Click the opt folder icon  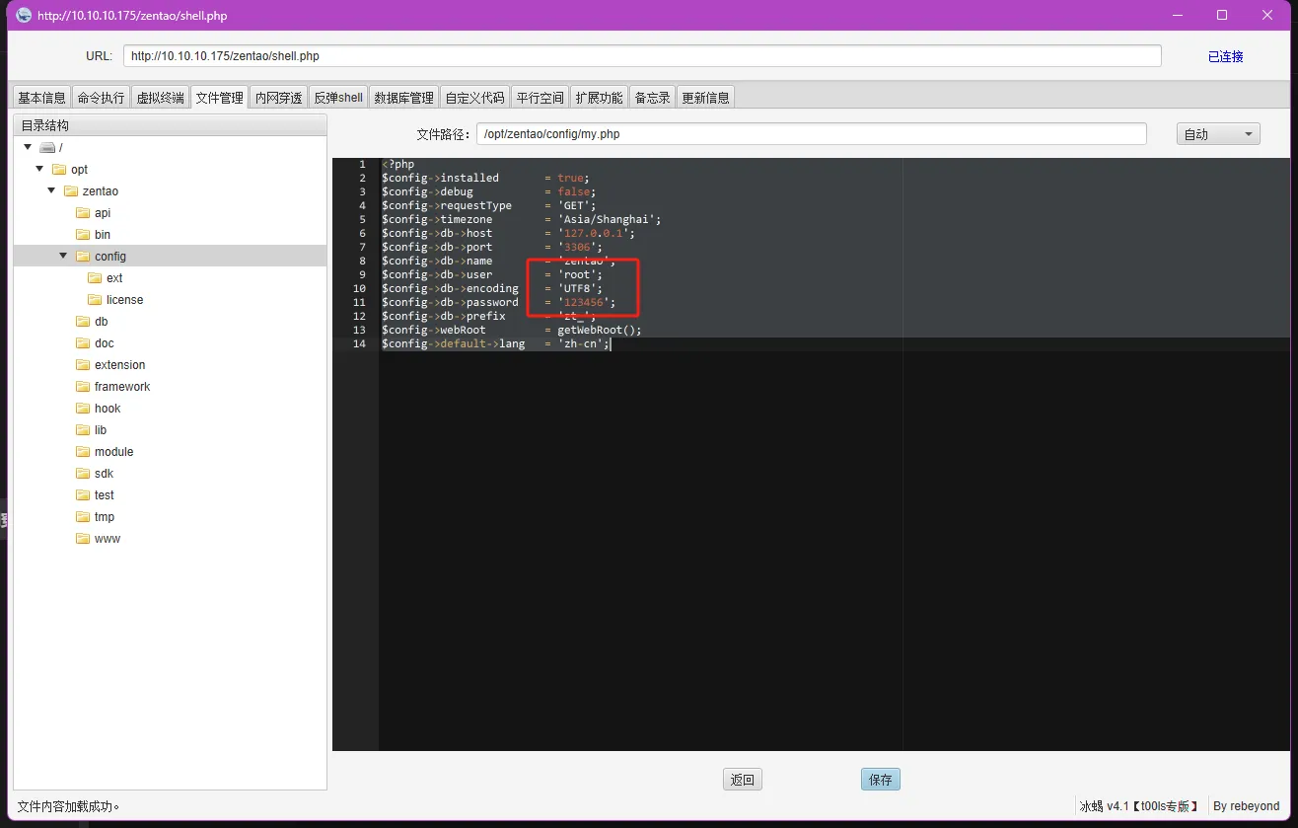[x=59, y=170]
